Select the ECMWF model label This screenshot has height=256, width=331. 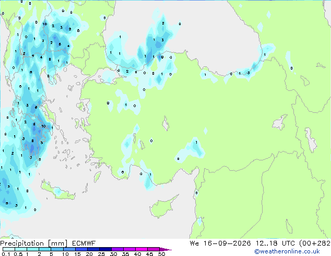pos(84,243)
